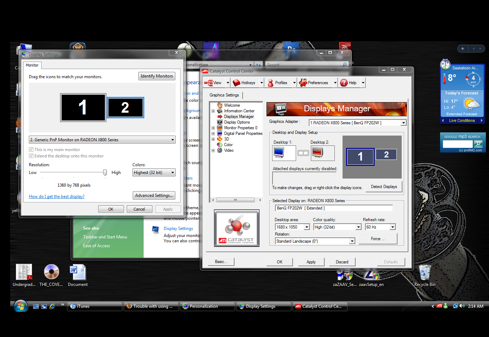Click the Preferences gear icon

303,83
